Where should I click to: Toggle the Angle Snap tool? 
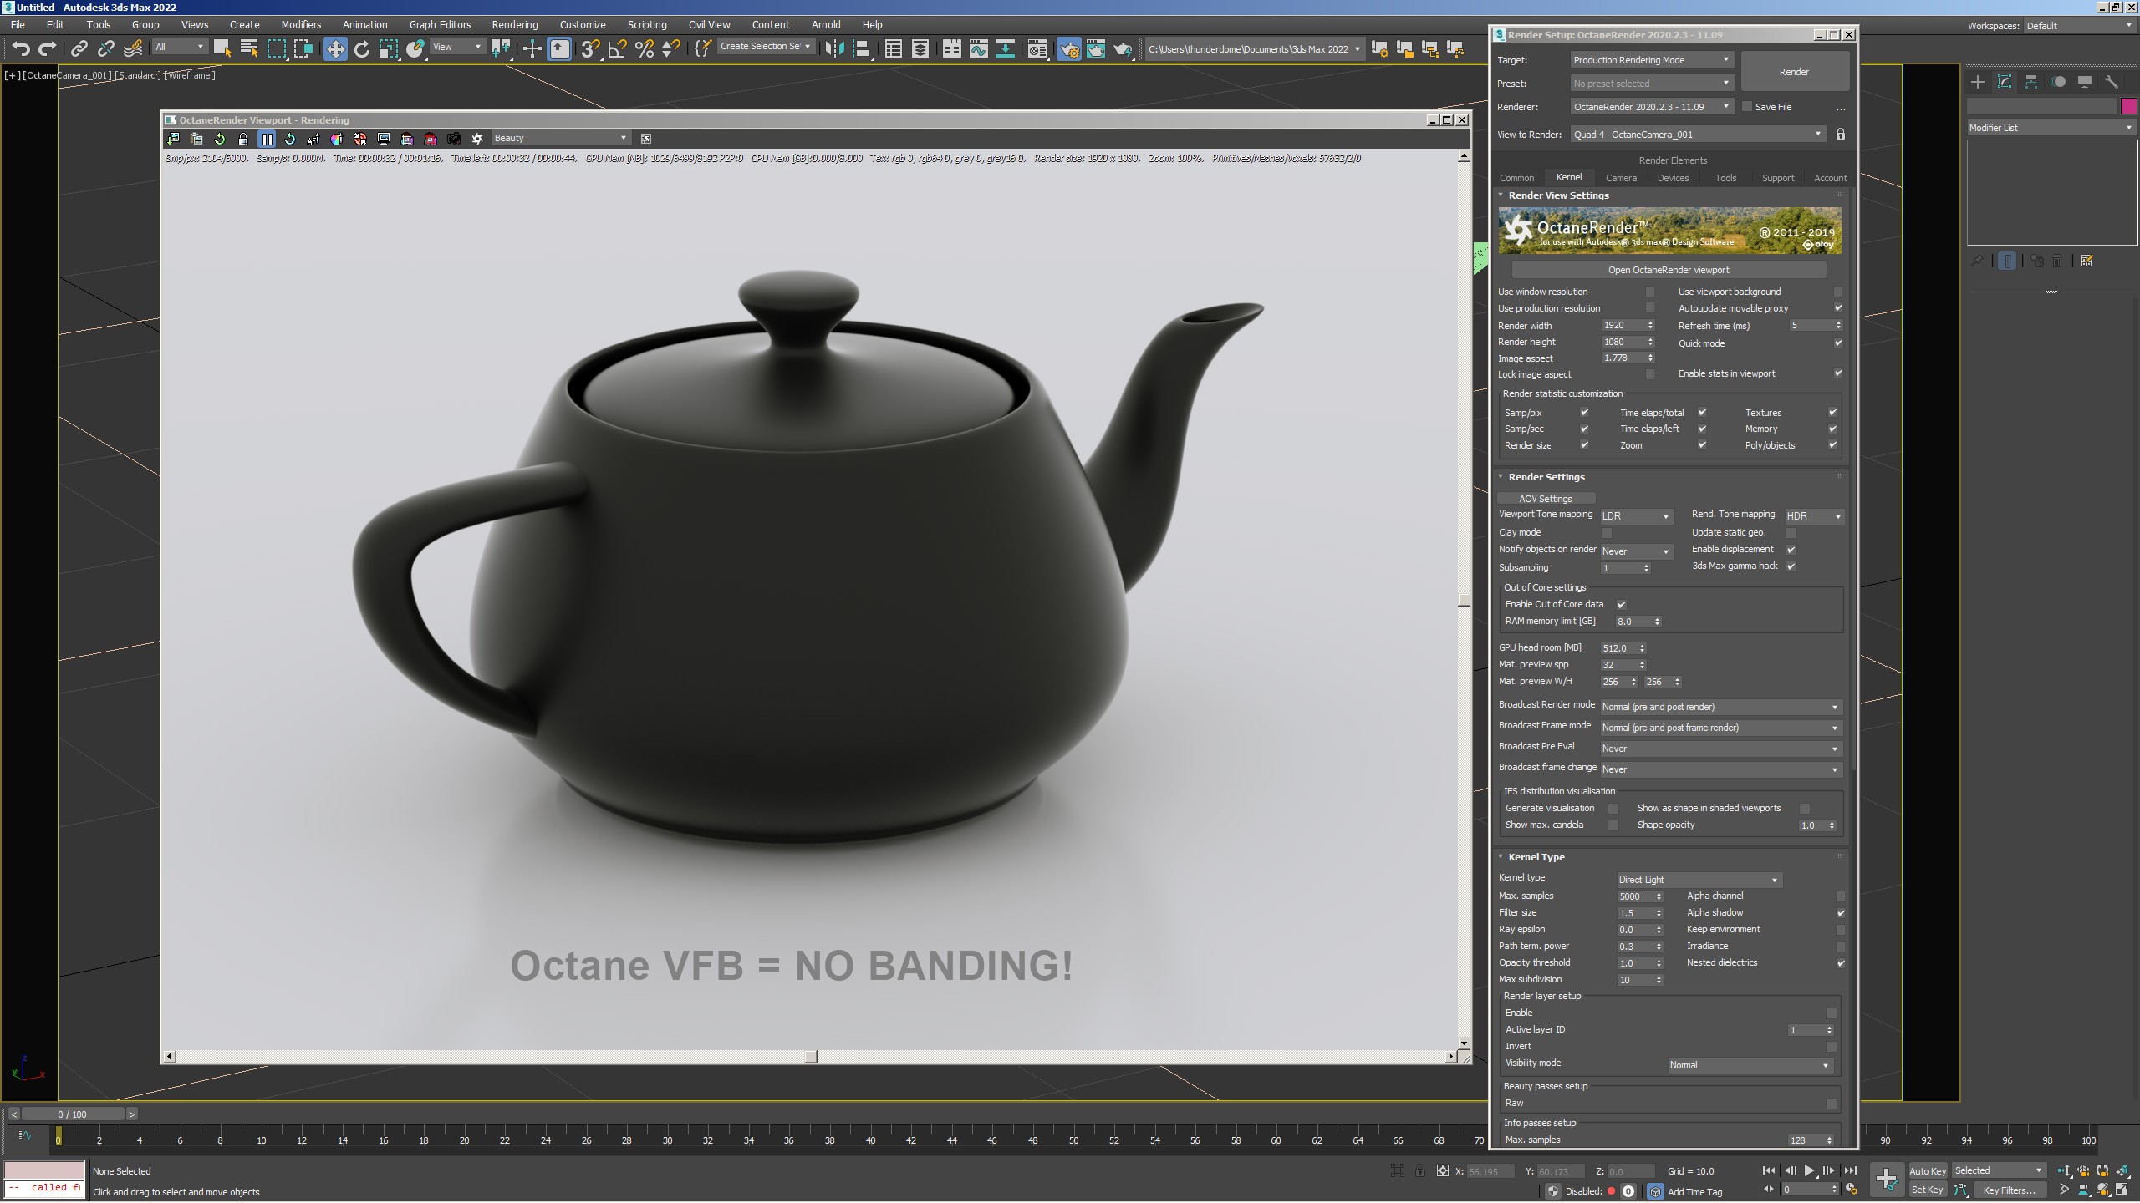coord(617,49)
